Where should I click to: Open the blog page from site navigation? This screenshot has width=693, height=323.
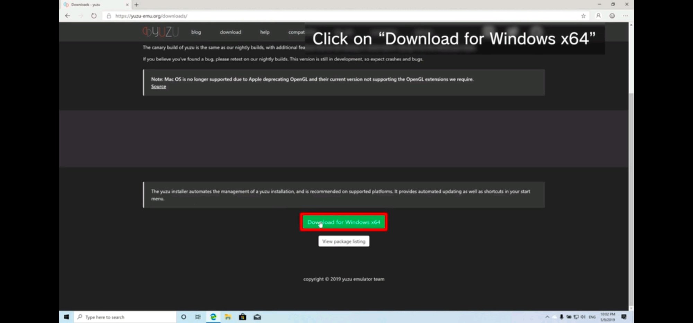(x=196, y=32)
